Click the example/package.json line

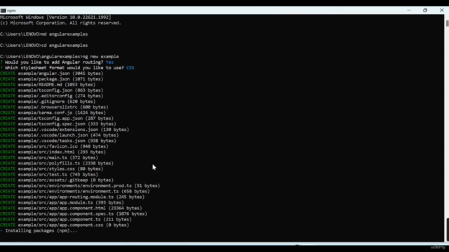pyautogui.click(x=51, y=79)
